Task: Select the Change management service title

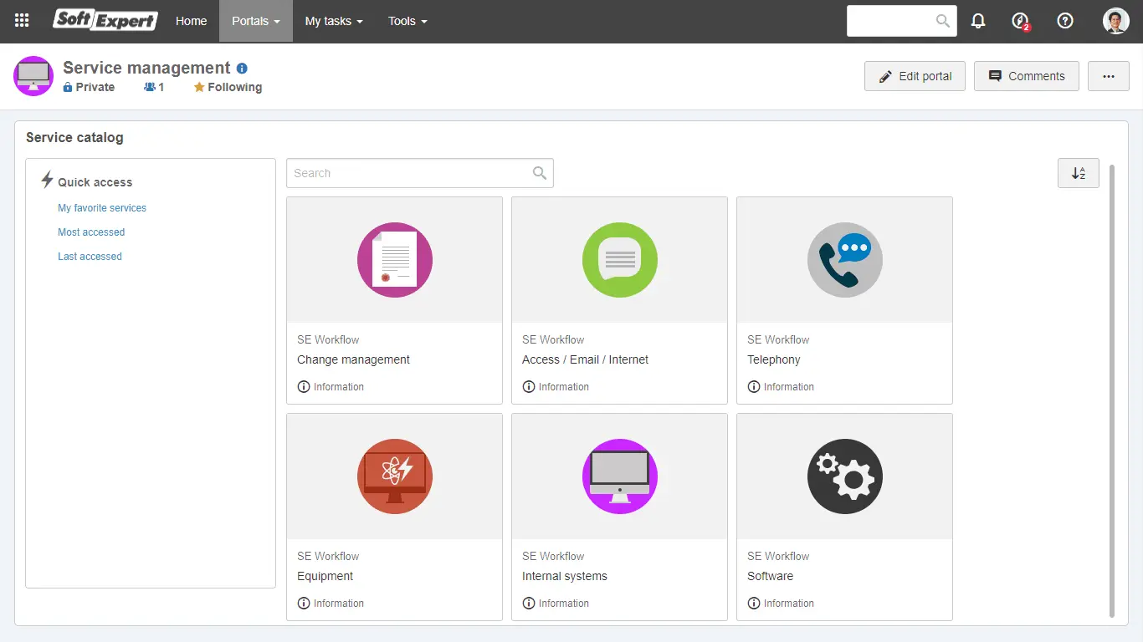Action: 353,359
